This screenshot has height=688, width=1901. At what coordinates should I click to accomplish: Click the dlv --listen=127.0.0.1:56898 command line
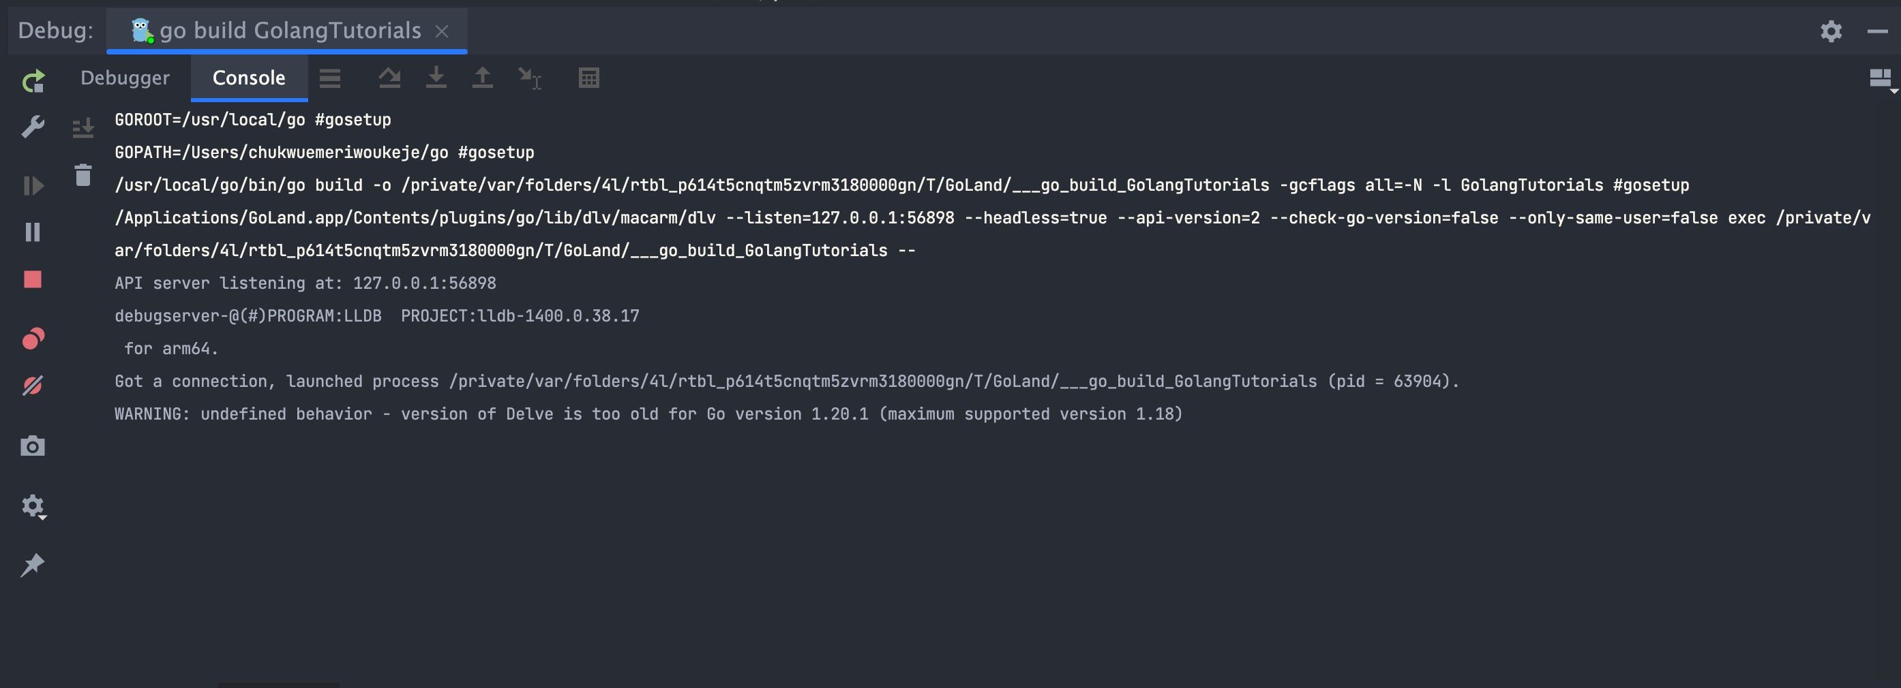click(x=992, y=234)
